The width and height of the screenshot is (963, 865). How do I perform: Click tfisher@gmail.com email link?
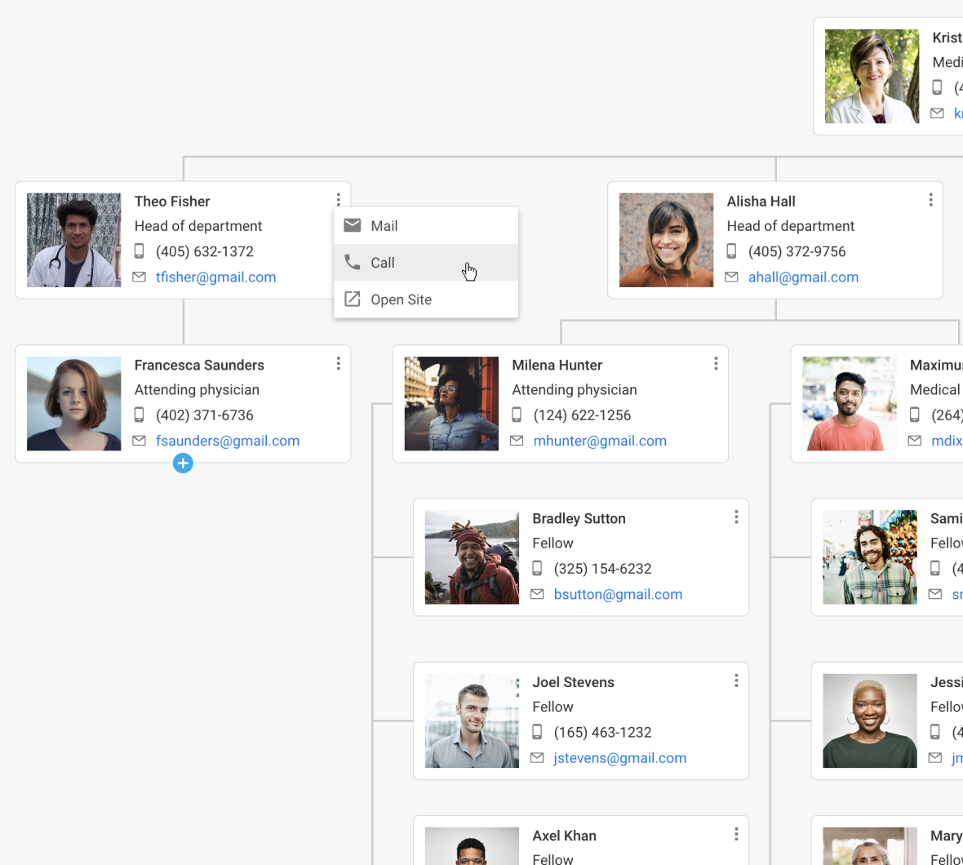click(x=215, y=277)
